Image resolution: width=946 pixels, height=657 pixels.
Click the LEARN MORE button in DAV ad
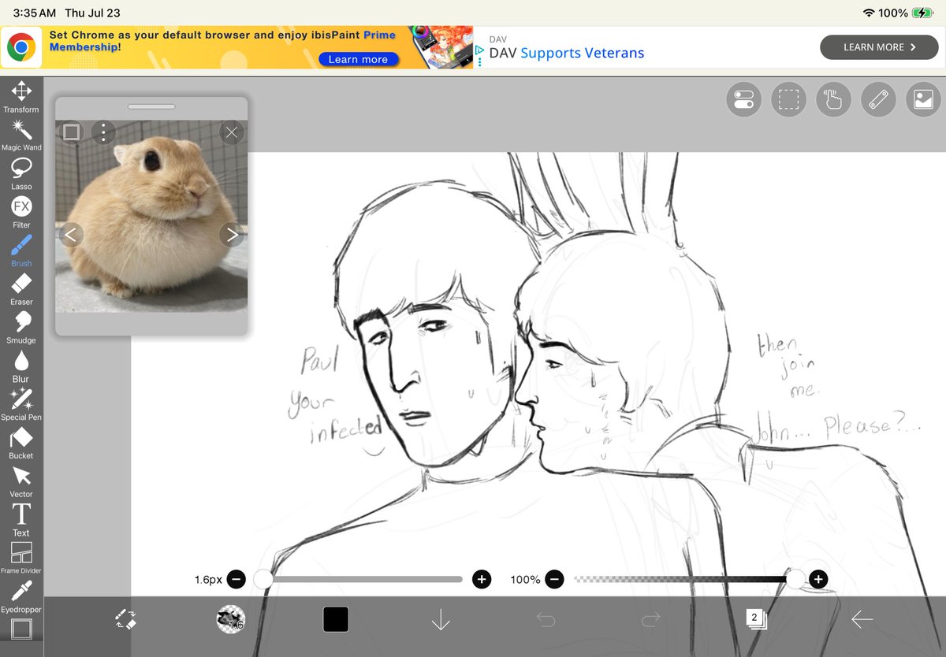click(879, 47)
